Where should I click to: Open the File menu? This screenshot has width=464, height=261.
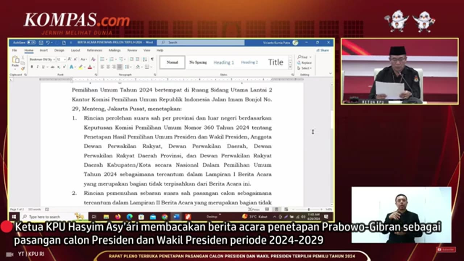pos(14,50)
